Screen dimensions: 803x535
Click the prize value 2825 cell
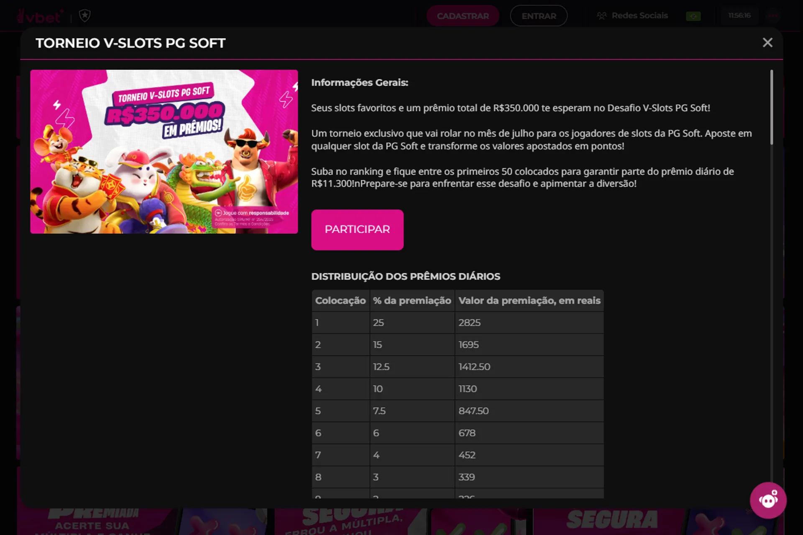point(529,323)
